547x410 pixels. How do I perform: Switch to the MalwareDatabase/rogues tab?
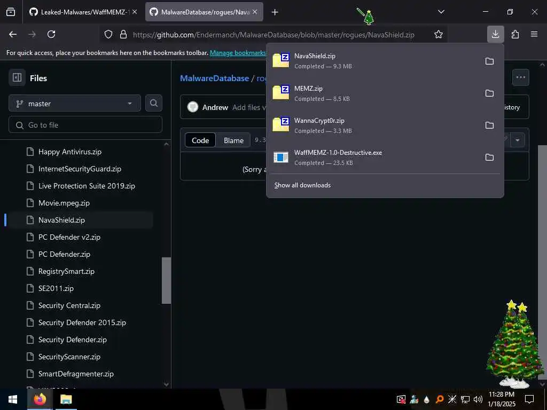click(x=204, y=12)
